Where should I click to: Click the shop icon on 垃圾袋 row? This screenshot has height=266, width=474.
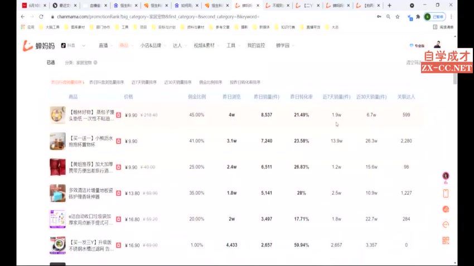(118, 219)
